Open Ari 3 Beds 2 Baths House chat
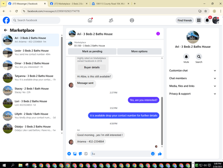223x168 pixels. pos(30,40)
